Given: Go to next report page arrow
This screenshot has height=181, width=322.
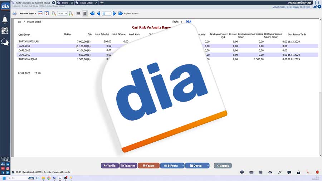Looking at the screenshot, I should point(114,14).
